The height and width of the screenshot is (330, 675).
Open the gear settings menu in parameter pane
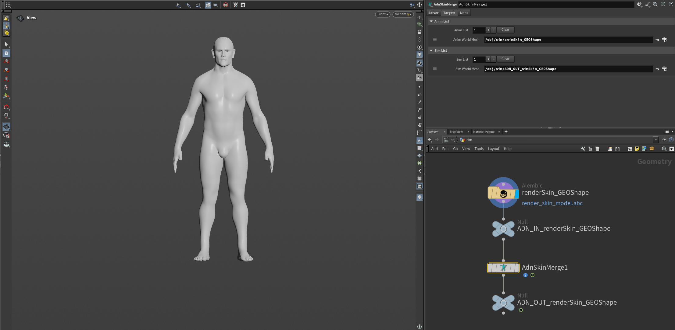coord(639,4)
